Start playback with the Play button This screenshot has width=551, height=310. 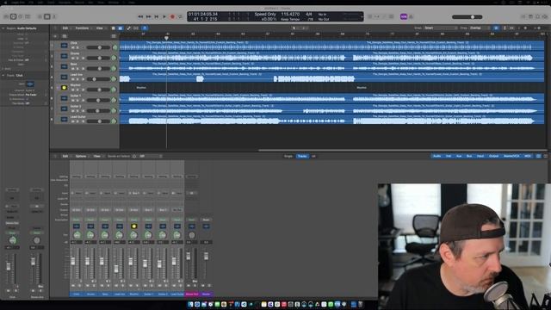(x=164, y=16)
